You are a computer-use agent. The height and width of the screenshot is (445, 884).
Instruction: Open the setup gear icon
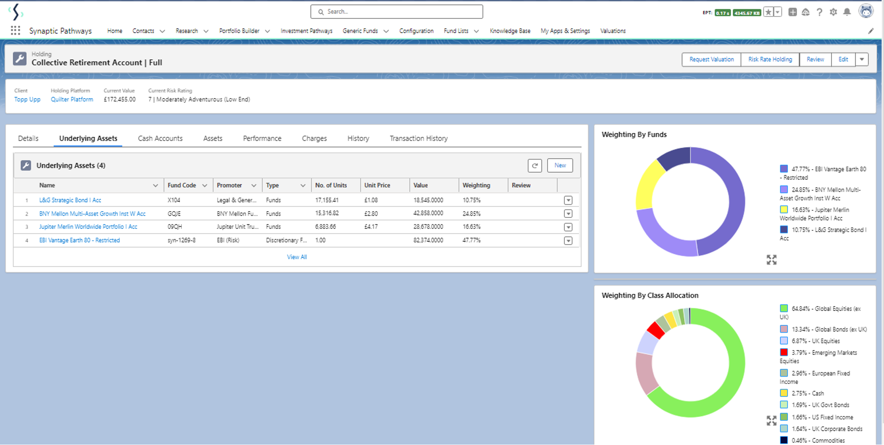tap(833, 12)
